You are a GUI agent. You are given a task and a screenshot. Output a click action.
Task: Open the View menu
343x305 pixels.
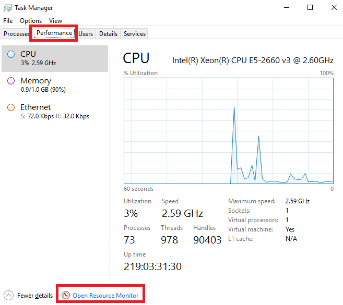click(x=55, y=21)
